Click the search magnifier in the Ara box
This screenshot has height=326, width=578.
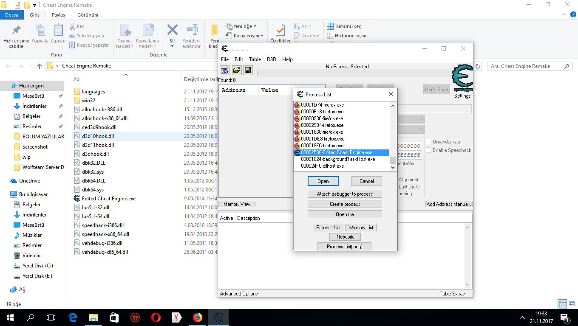click(x=566, y=66)
